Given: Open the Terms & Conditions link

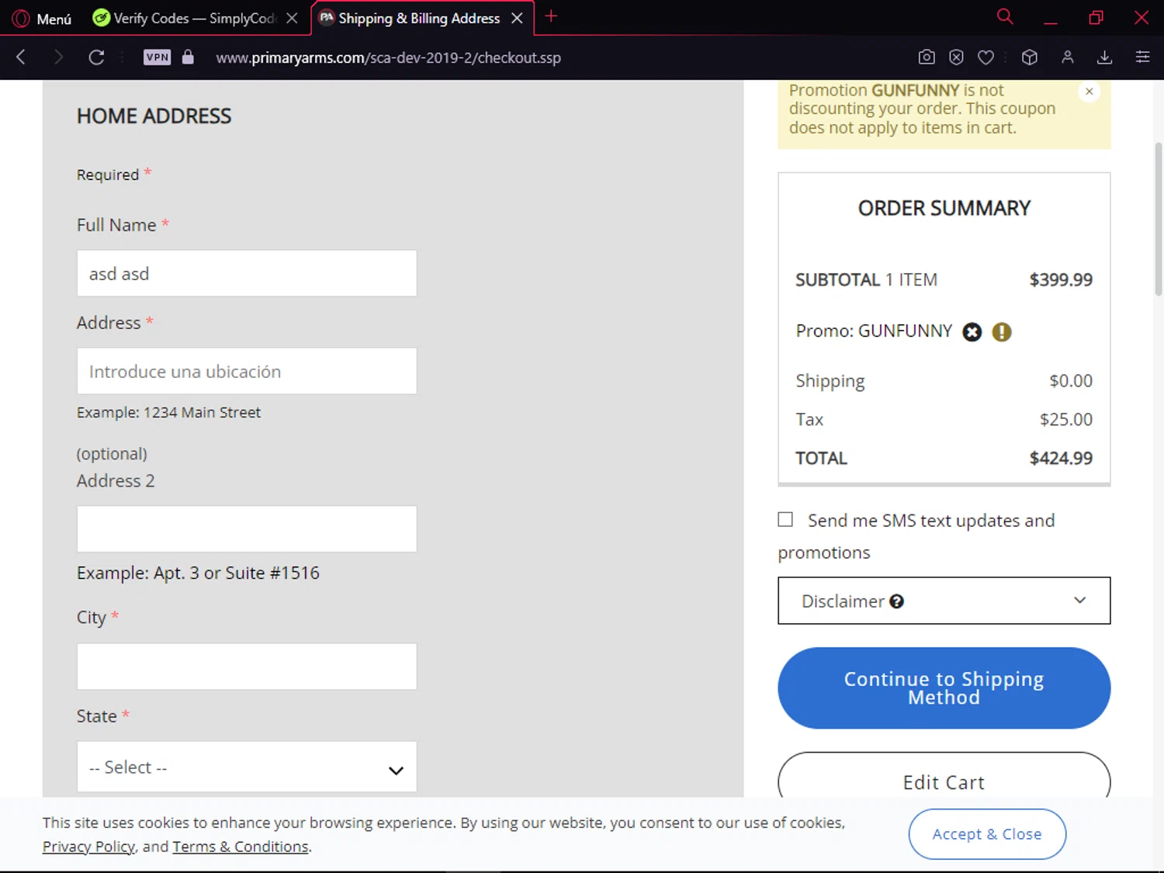Looking at the screenshot, I should [x=241, y=847].
